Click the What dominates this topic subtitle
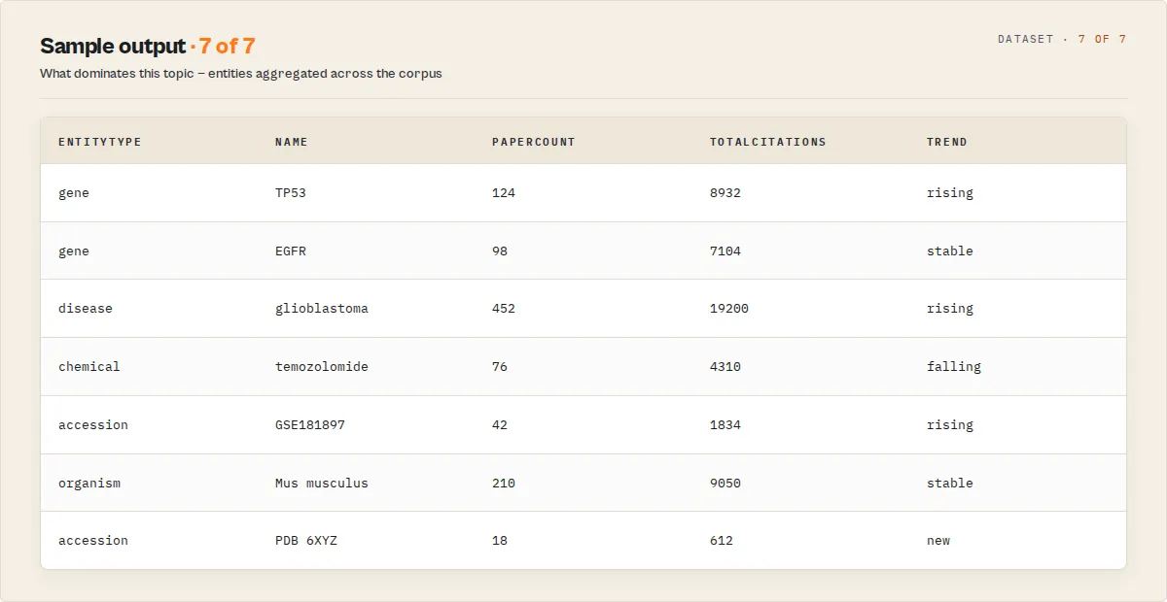Image resolution: width=1167 pixels, height=602 pixels. tap(241, 74)
